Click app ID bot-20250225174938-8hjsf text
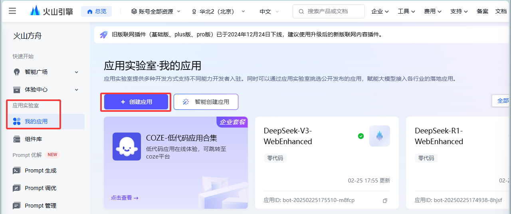Viewport: 511px width, 214px height. (468, 200)
